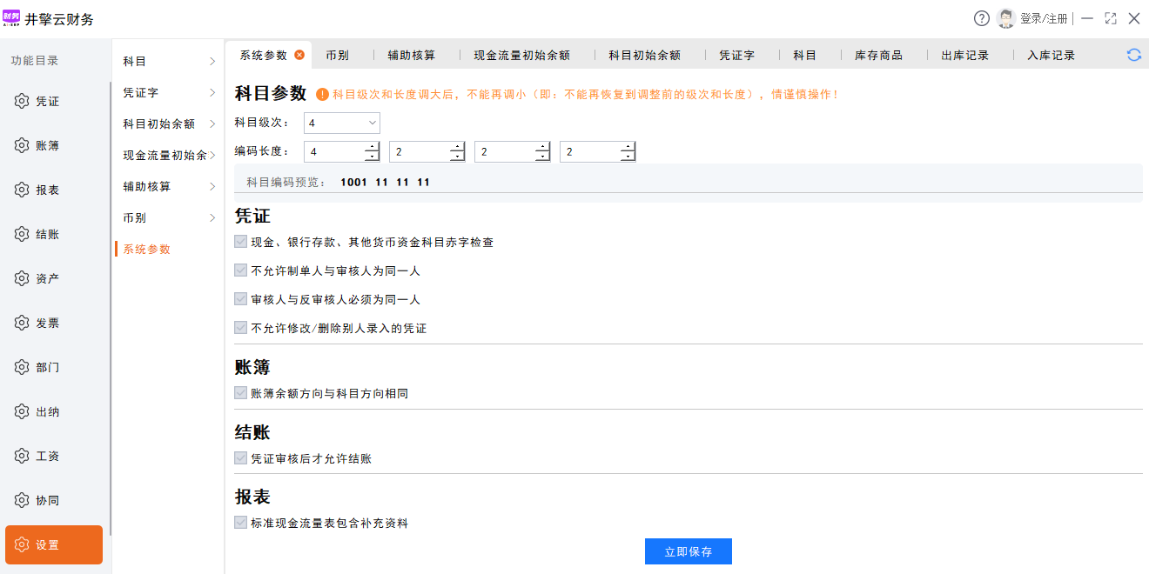Open the 出纳 module in the sidebar

pos(48,411)
